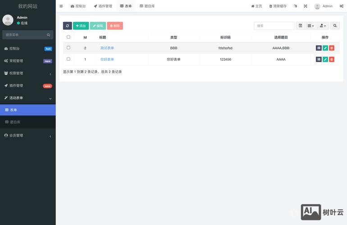This screenshot has height=225, width=347.
Task: Toggle table card view icon
Action: (300, 26)
